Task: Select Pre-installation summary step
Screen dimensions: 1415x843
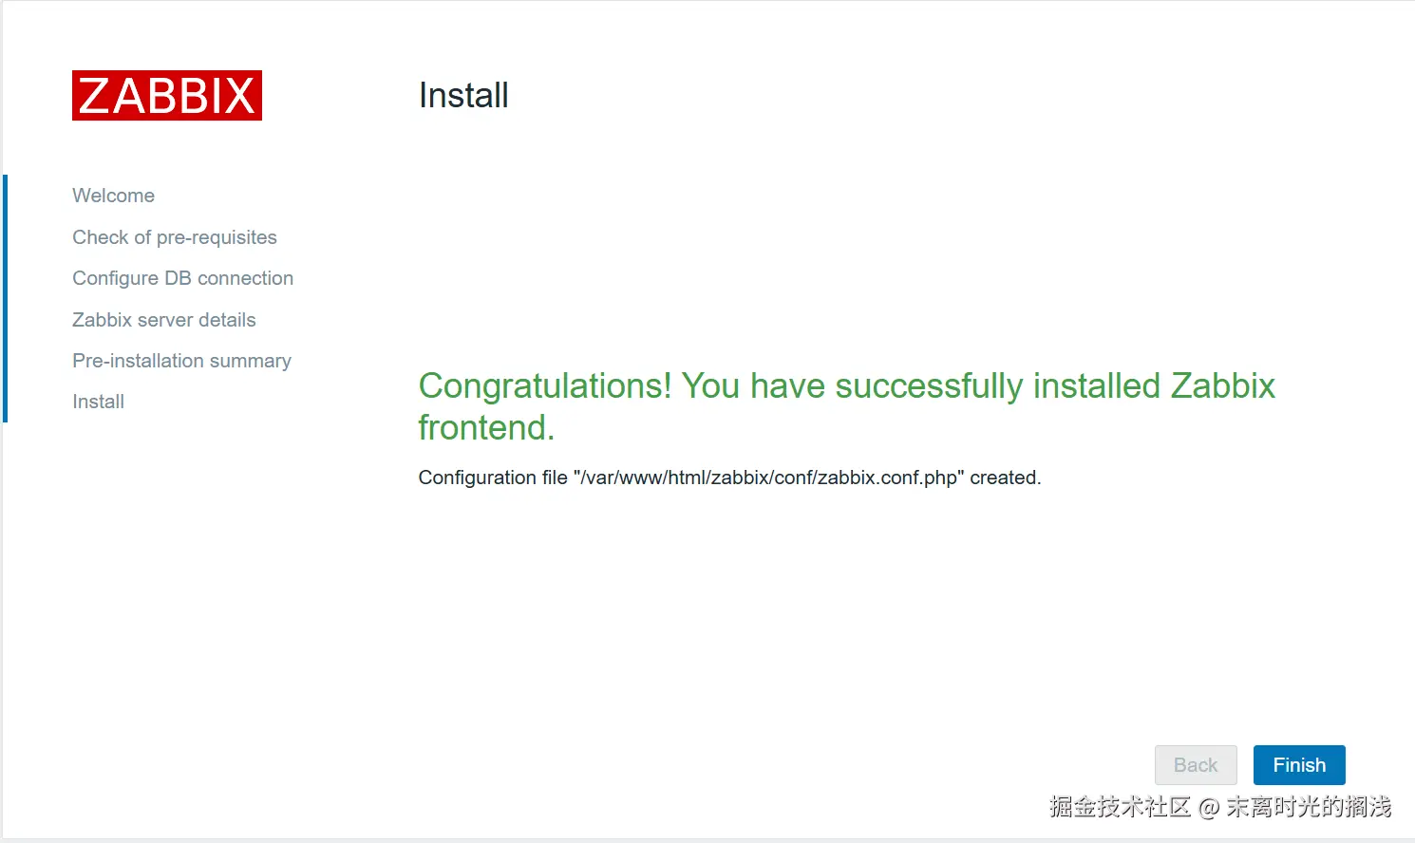Action: [182, 361]
